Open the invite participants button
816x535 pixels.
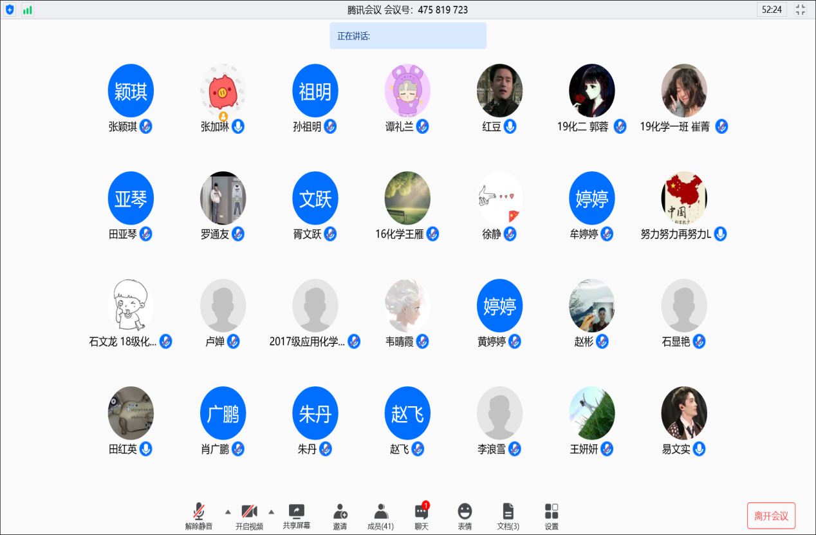(x=340, y=517)
